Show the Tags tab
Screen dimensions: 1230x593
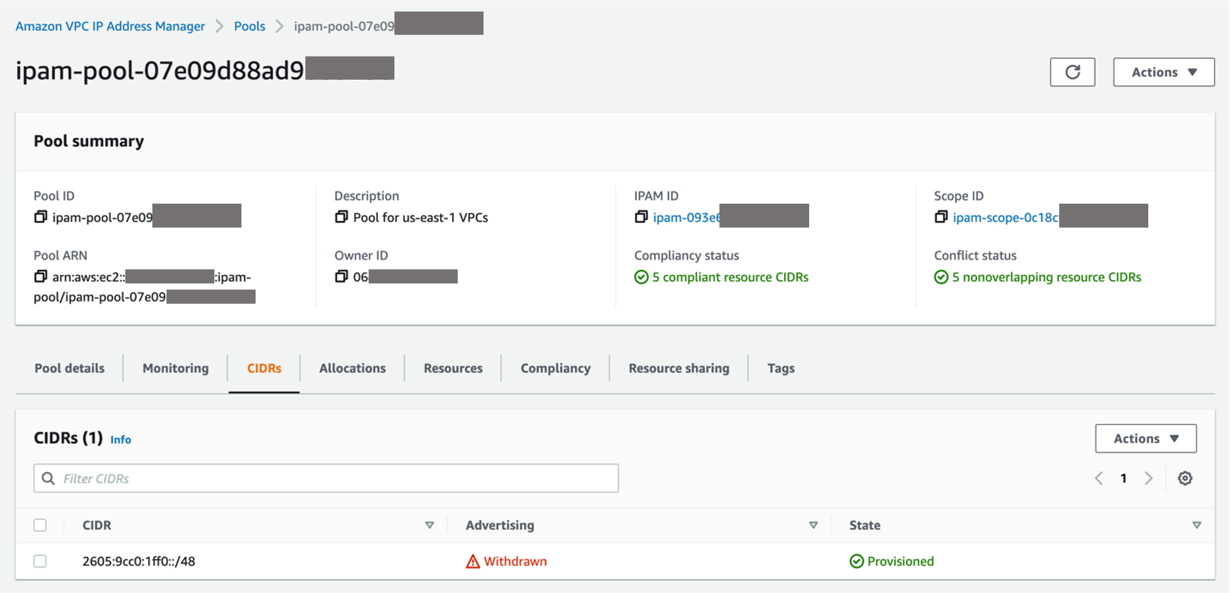781,368
